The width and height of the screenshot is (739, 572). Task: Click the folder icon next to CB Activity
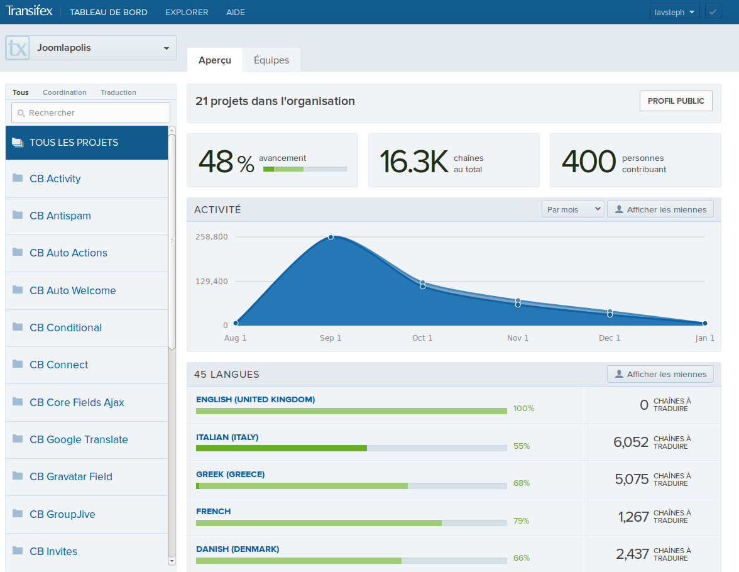click(x=18, y=178)
